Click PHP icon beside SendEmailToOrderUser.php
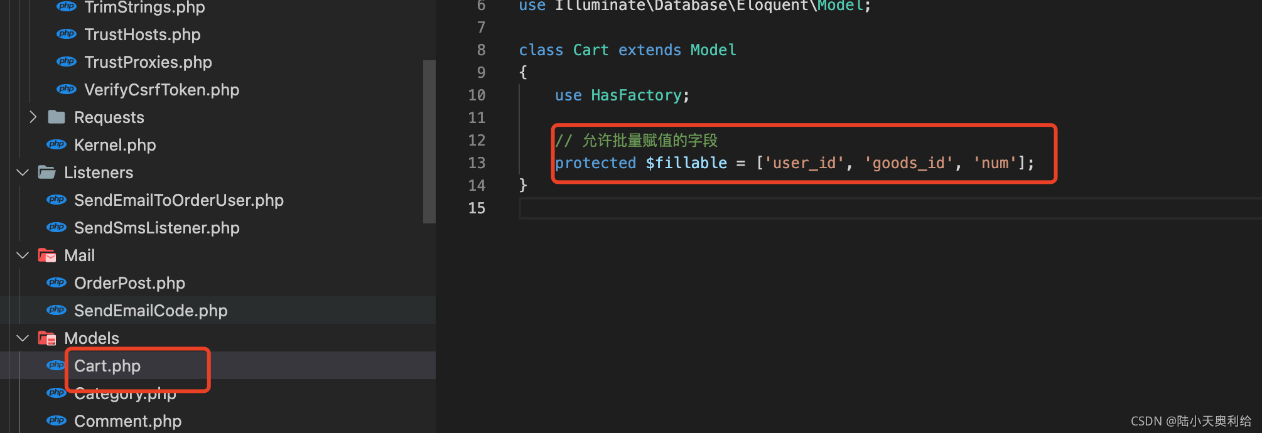1262x433 pixels. 57,200
